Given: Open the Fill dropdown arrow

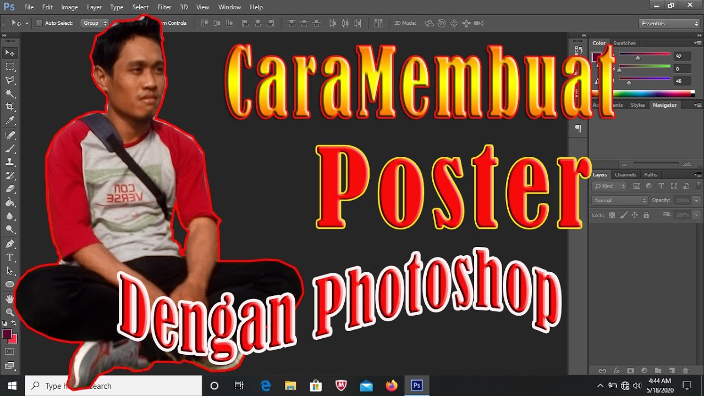Looking at the screenshot, I should [x=697, y=215].
